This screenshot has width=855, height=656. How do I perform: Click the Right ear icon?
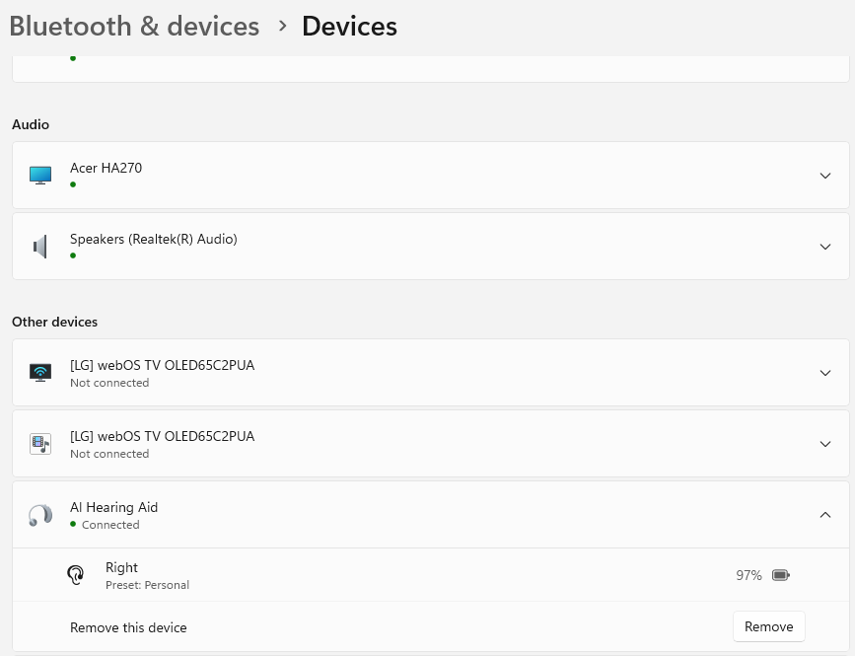(x=76, y=575)
